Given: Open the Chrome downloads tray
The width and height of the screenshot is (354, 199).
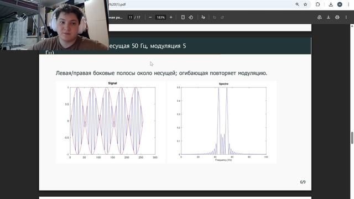Looking at the screenshot, I should [331, 4].
